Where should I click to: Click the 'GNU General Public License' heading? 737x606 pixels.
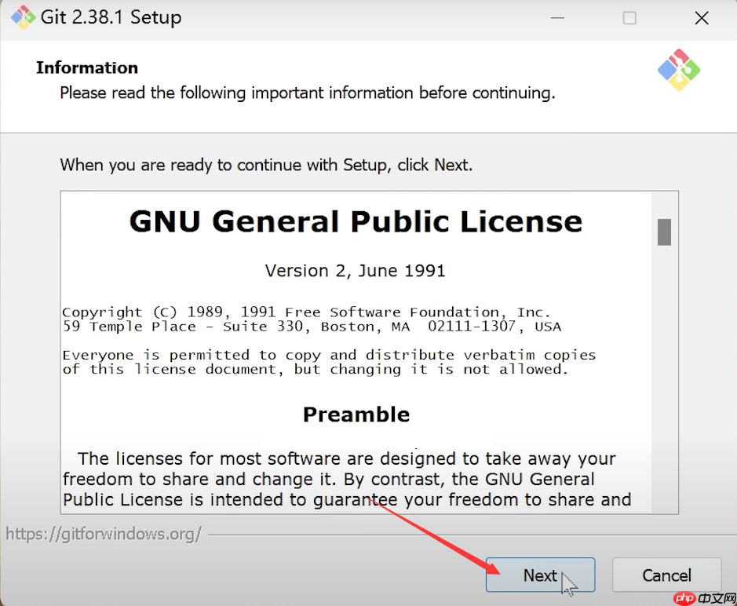click(x=356, y=221)
